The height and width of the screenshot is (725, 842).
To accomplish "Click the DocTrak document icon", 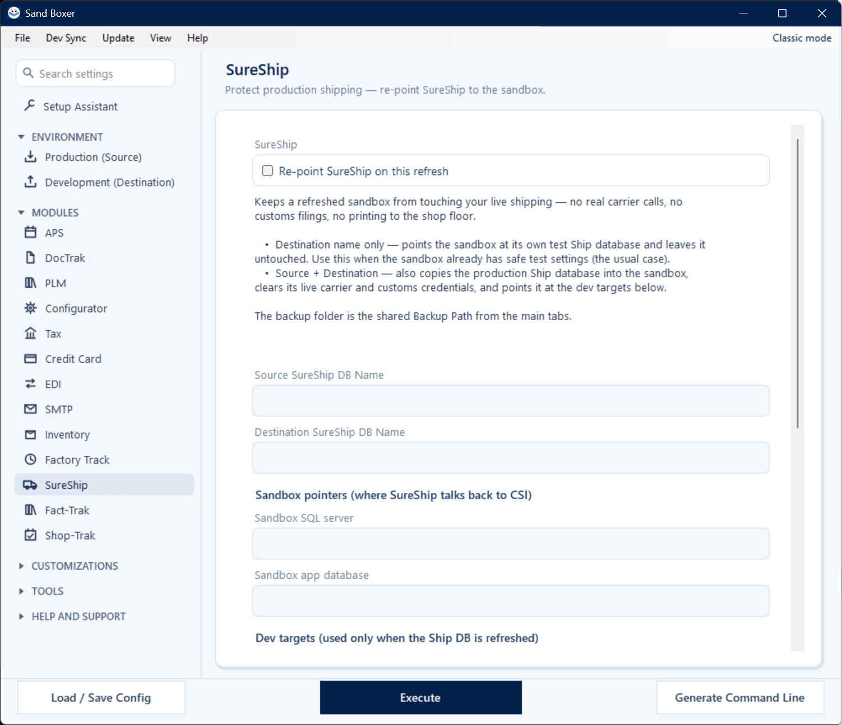I will [31, 257].
